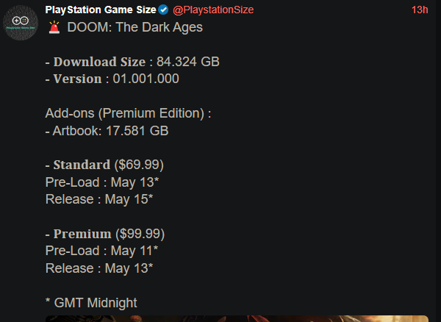Open the PlayStation Game Size profile avatar
This screenshot has width=441, height=322.
click(21, 23)
